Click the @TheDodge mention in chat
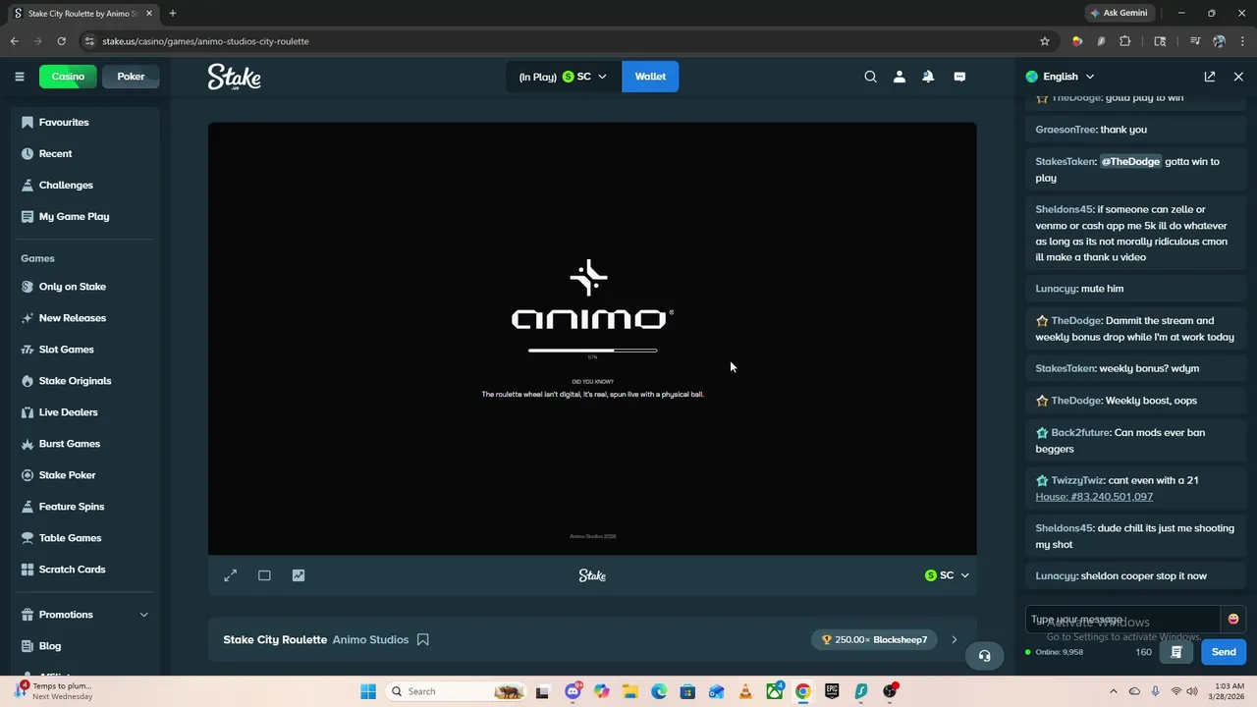This screenshot has height=707, width=1257. 1130,161
